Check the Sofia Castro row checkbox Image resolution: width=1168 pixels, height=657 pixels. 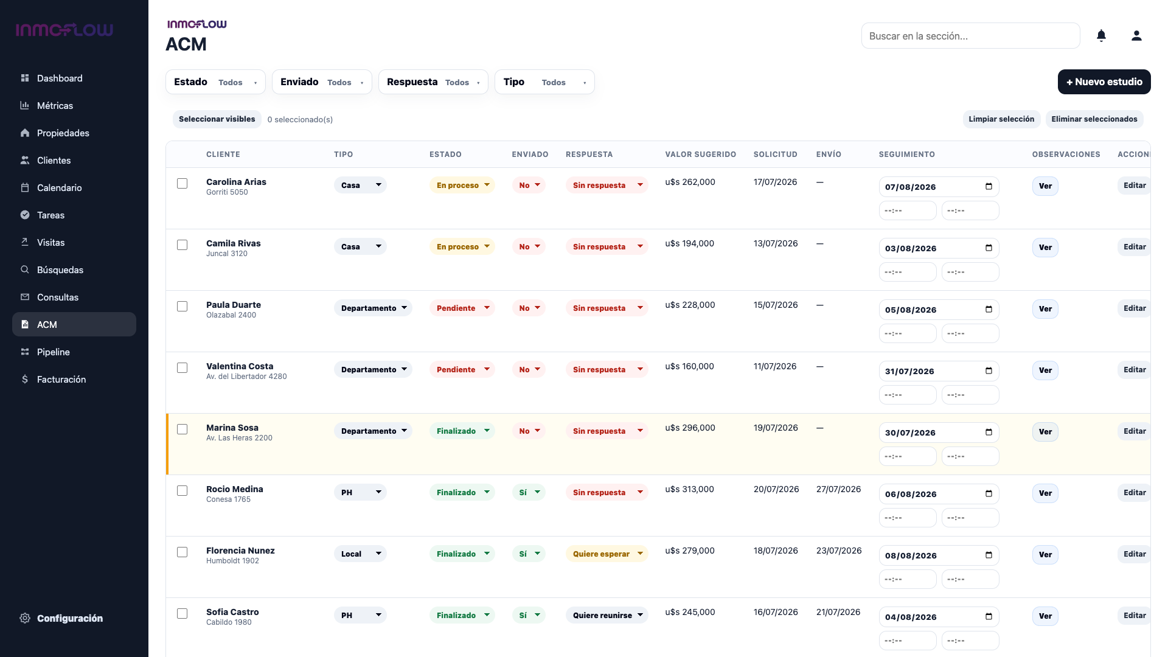pyautogui.click(x=182, y=613)
